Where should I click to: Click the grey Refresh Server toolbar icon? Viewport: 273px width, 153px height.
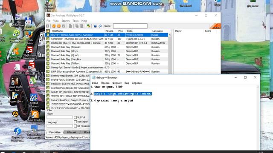coord(64,26)
